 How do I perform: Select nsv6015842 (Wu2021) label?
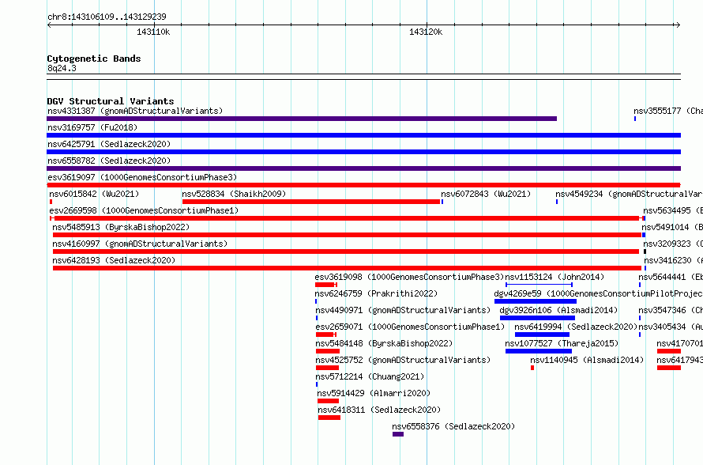(94, 194)
